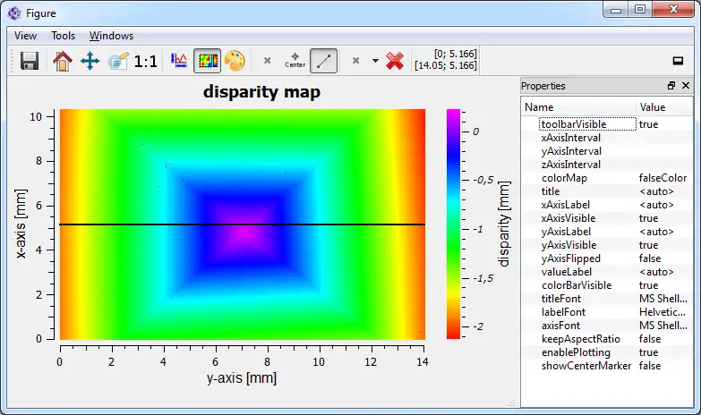Open the drawing shapes dropdown arrow
The image size is (701, 415).
(375, 61)
